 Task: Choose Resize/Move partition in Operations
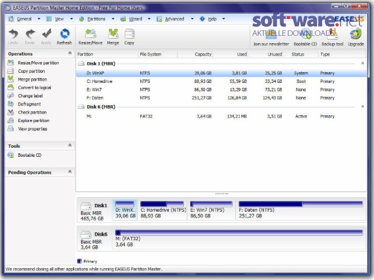[33, 63]
